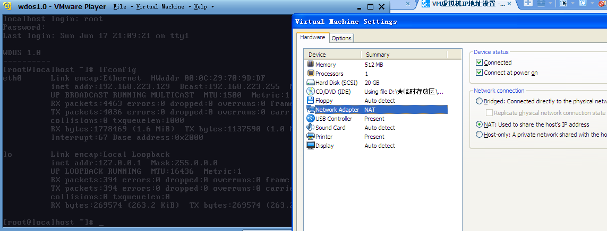Click the Hardware tab
Screen dimensions: 607x231
(313, 38)
